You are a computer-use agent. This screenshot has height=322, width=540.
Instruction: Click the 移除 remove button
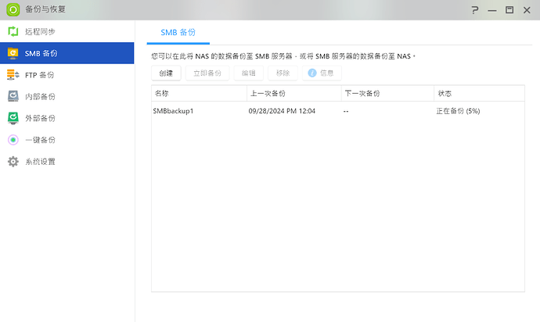(x=283, y=73)
